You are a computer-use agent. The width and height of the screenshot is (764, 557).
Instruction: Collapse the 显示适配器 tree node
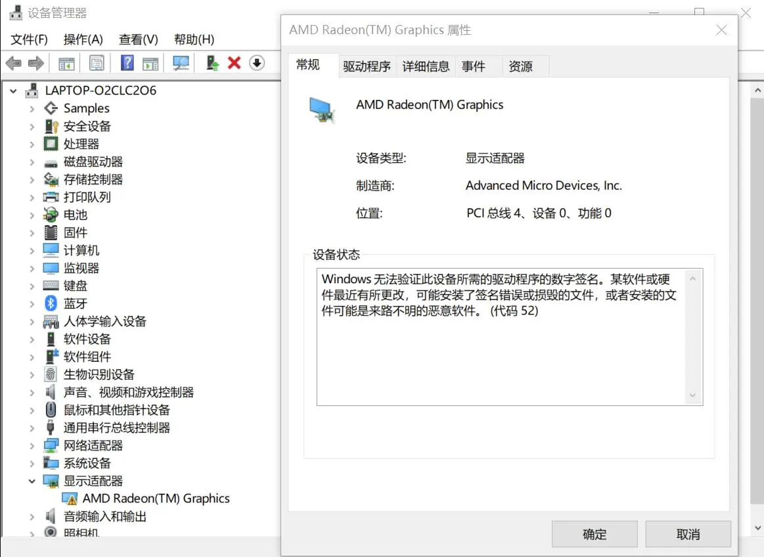point(32,481)
